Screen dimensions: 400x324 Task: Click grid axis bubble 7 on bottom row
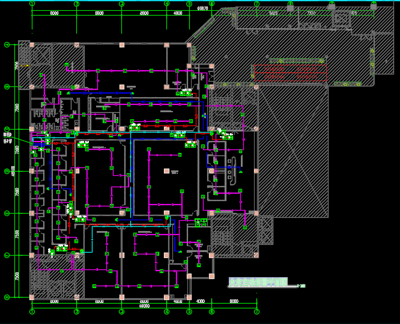pyautogui.click(x=256, y=312)
